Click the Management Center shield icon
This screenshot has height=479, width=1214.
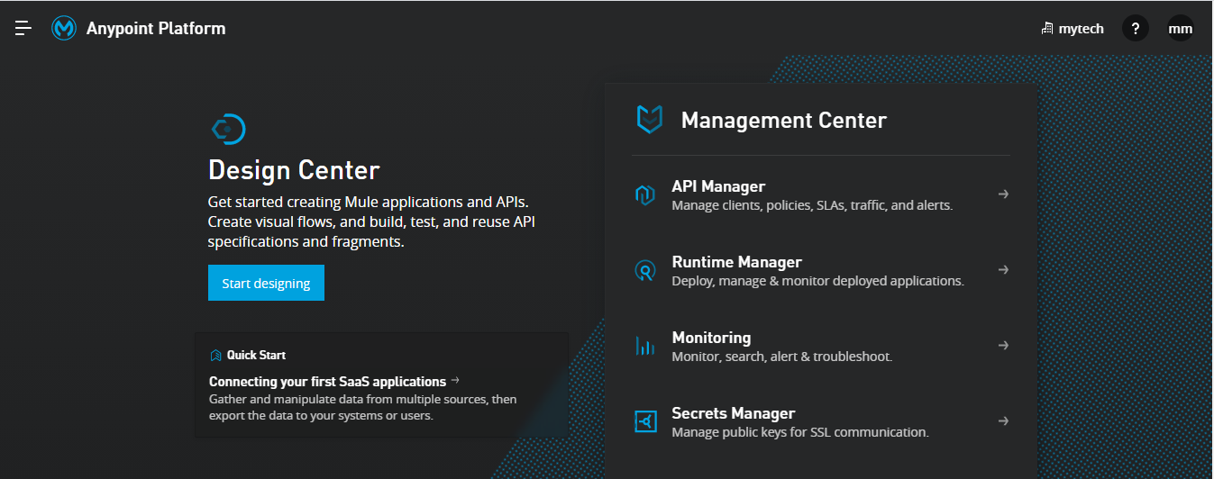[x=650, y=120]
